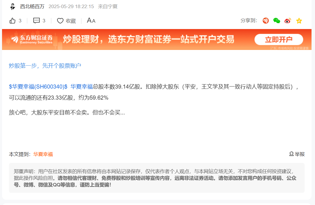The width and height of the screenshot is (315, 205).
Task: Share to Weibo via red icon
Action: click(288, 21)
